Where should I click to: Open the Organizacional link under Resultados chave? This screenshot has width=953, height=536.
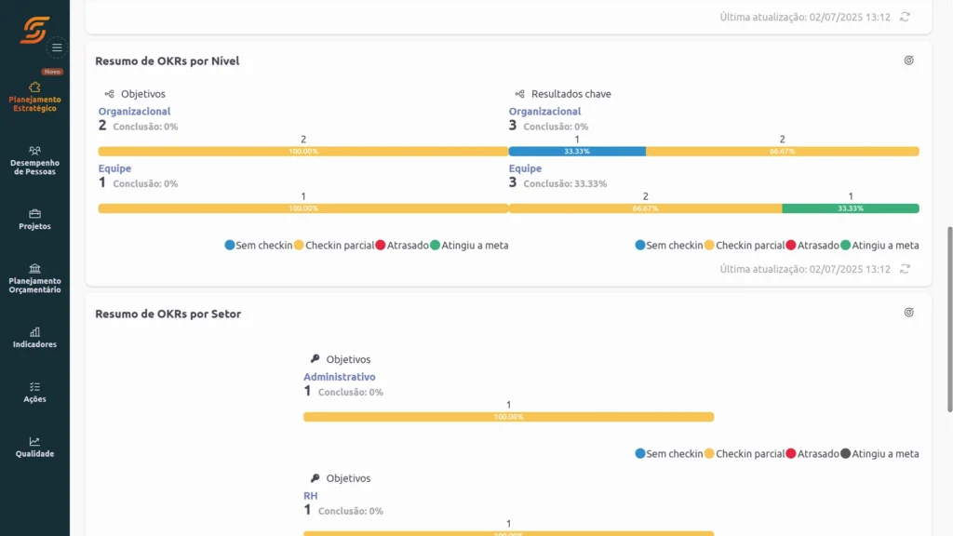coord(544,112)
